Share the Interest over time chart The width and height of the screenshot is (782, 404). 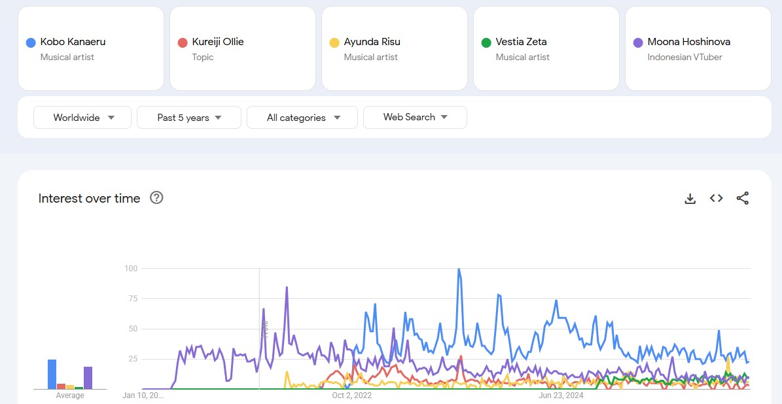click(743, 198)
